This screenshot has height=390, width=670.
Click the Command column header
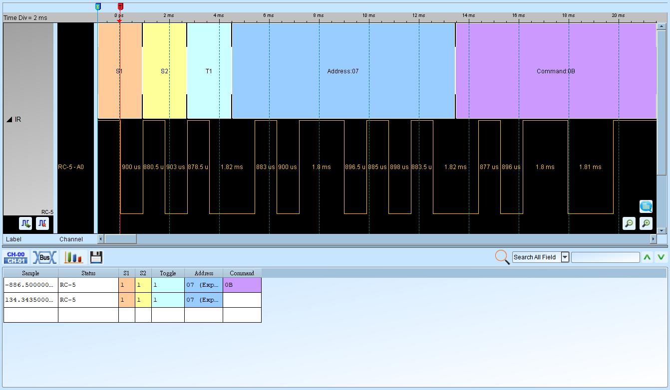(x=242, y=273)
